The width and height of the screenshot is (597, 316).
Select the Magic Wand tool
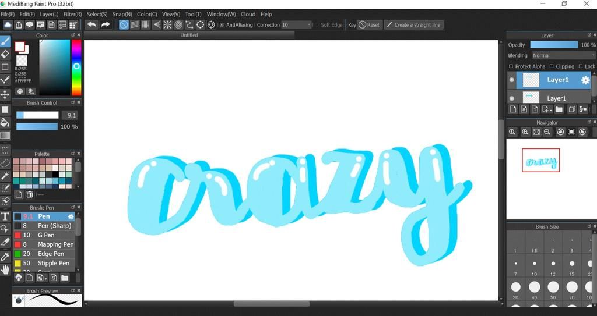(5, 175)
